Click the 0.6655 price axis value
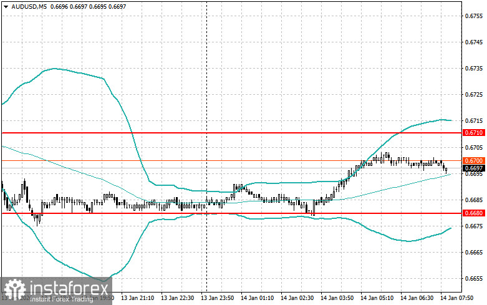487x305 pixels. pos(474,279)
